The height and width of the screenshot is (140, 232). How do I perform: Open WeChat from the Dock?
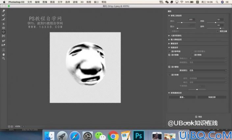click(100, 136)
